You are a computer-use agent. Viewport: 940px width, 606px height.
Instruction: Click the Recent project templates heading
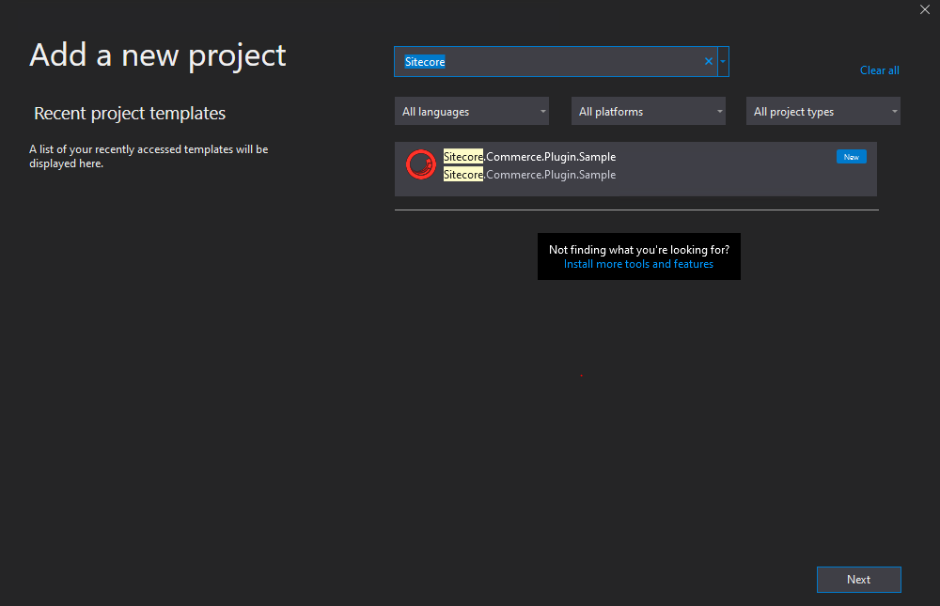point(130,114)
